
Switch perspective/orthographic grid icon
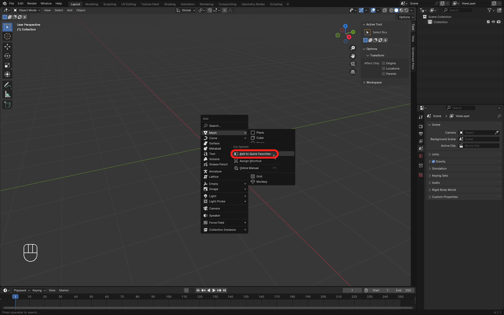pyautogui.click(x=353, y=72)
